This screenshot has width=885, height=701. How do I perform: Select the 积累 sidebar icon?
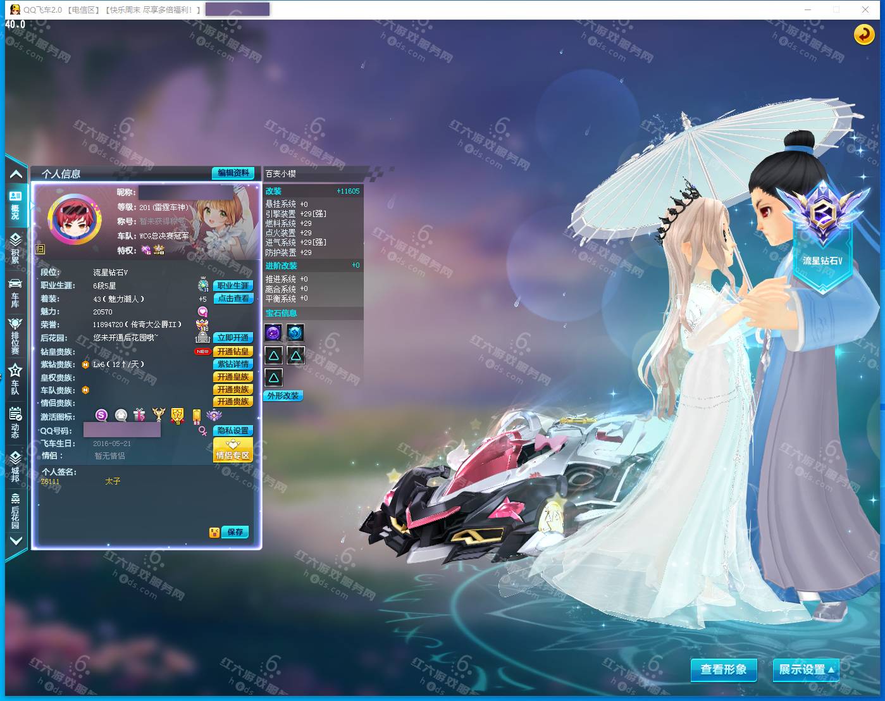click(15, 248)
